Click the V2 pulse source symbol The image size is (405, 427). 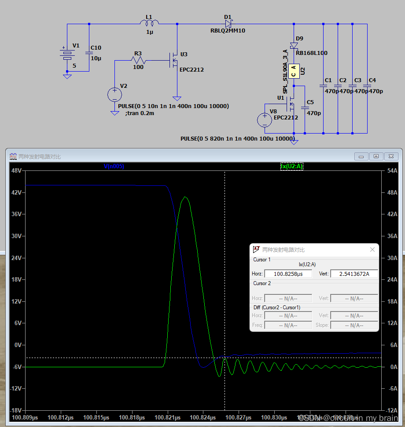[x=114, y=94]
